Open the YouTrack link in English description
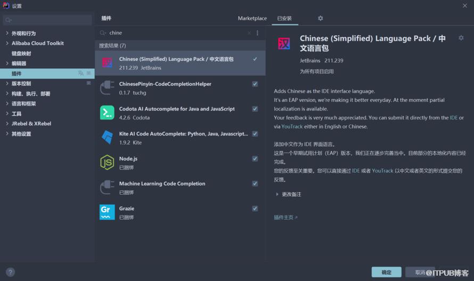Image resolution: width=474 pixels, height=281 pixels. 292,126
